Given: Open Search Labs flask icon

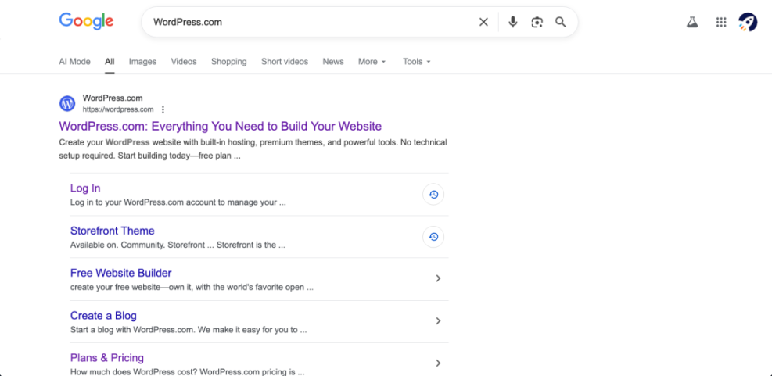Looking at the screenshot, I should tap(692, 22).
